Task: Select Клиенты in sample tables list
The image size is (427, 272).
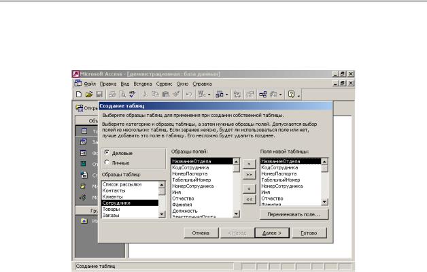Action: coord(130,197)
